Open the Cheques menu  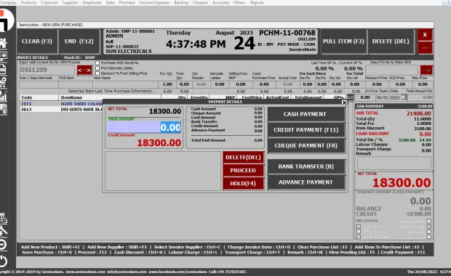click(200, 3)
